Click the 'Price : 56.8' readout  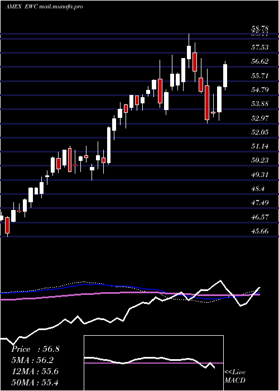(35, 349)
